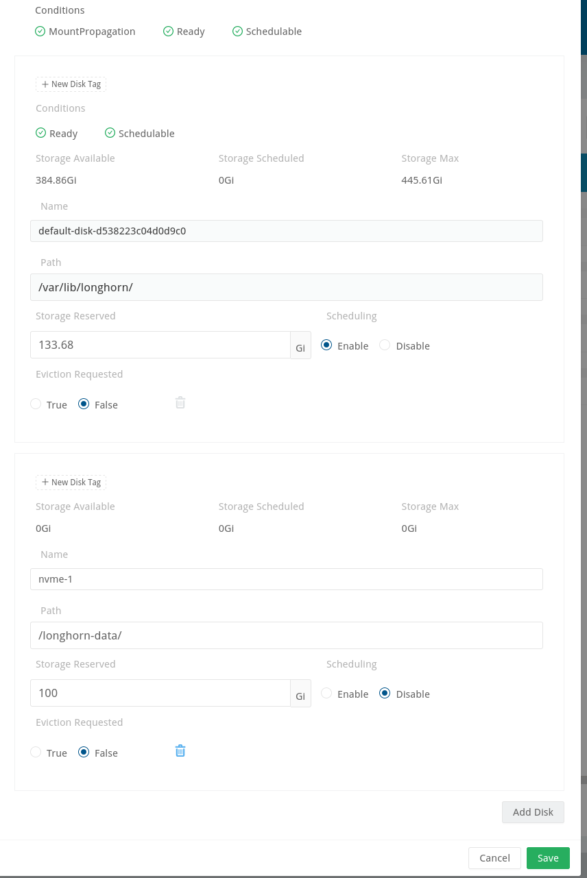Add New Disk Tag to default-disk
The width and height of the screenshot is (587, 878).
pyautogui.click(x=71, y=84)
